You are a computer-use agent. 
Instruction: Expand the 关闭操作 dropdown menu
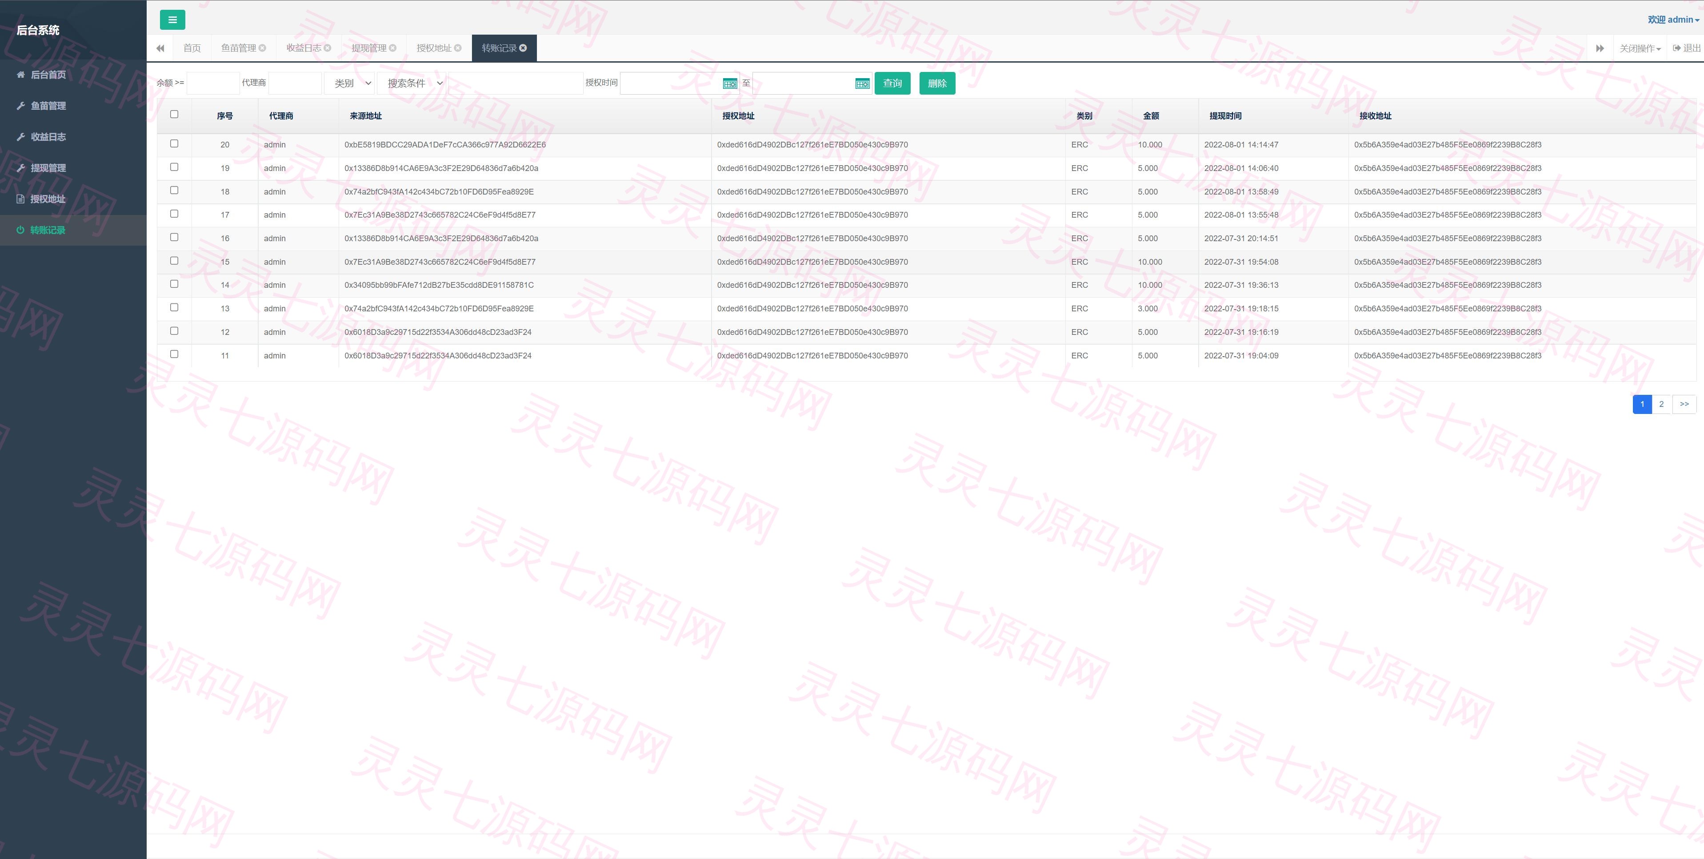coord(1640,48)
